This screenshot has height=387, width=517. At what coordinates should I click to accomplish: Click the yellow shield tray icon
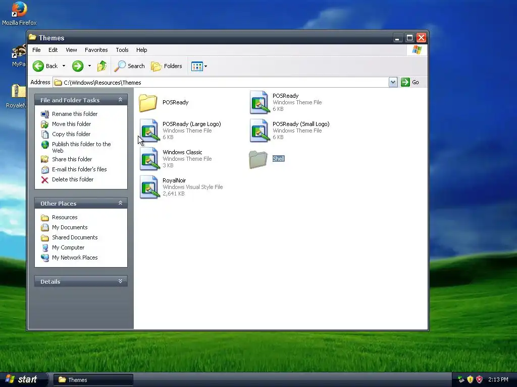point(470,380)
